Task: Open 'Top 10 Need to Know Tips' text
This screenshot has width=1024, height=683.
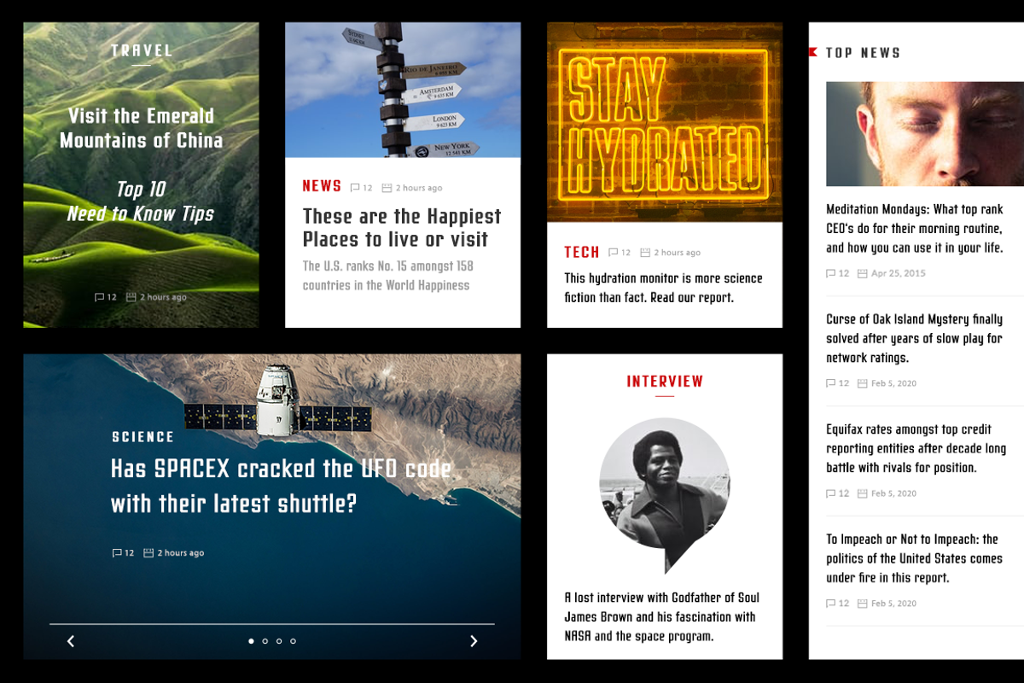Action: coord(141,201)
